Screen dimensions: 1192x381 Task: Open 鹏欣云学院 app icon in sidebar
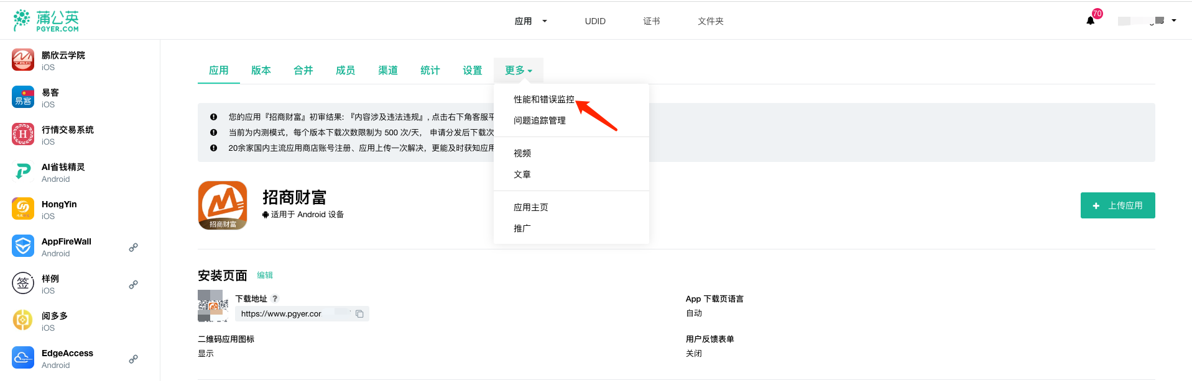23,60
